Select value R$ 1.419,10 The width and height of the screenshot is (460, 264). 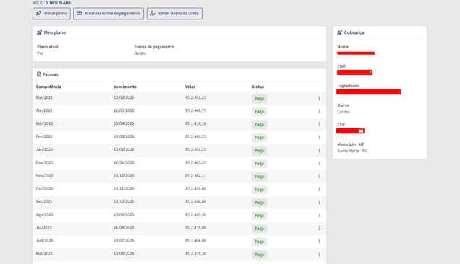coord(196,123)
